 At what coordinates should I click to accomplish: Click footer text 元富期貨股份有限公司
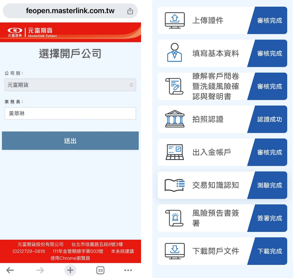tap(40, 244)
